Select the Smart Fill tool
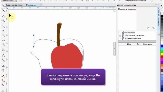Image resolution: width=164 pixels, height=92 pixels. (x=3, y=85)
